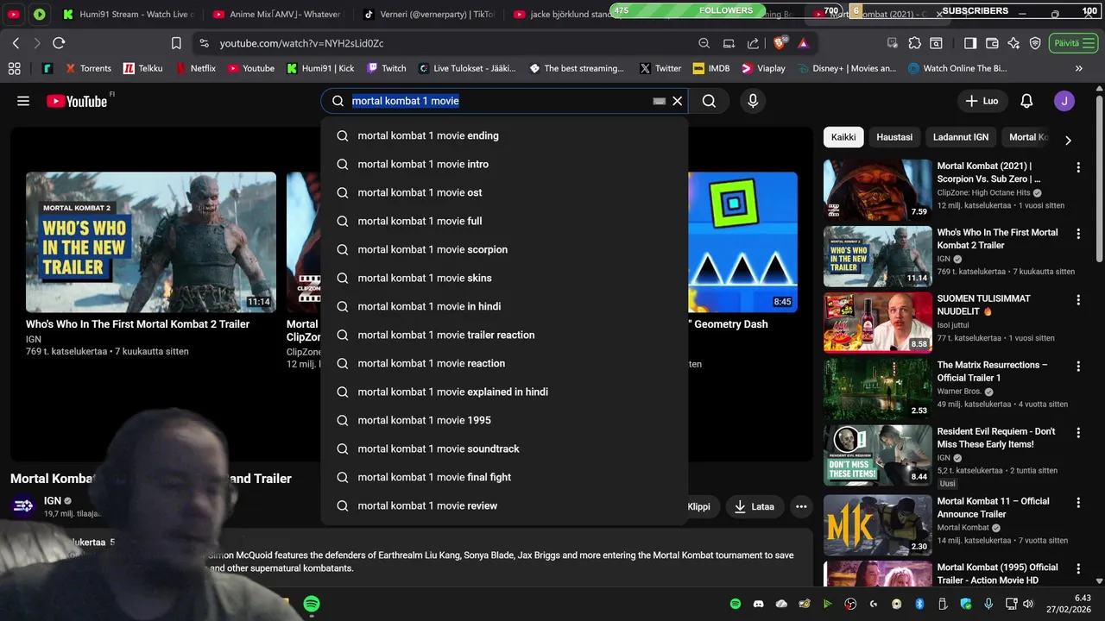Open the video's more actions three-dot menu

[801, 506]
